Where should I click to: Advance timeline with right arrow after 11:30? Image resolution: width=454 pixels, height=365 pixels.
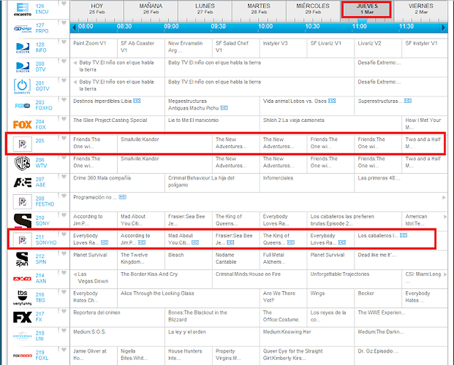[x=444, y=26]
